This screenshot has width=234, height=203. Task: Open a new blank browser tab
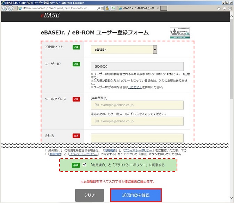pos(163,8)
